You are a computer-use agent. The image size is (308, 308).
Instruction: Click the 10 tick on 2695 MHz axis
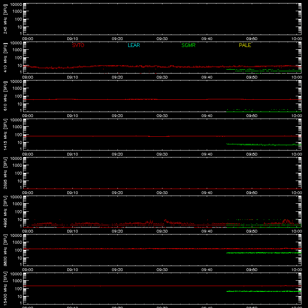click(20, 181)
